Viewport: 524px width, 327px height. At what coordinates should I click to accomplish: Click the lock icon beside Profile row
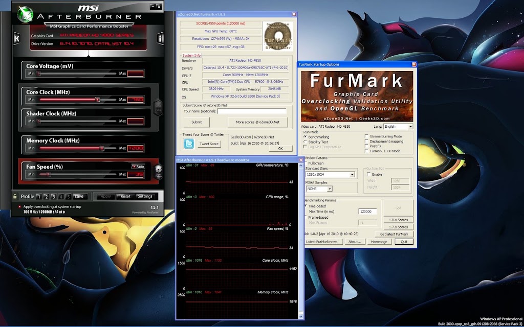pyautogui.click(x=14, y=196)
